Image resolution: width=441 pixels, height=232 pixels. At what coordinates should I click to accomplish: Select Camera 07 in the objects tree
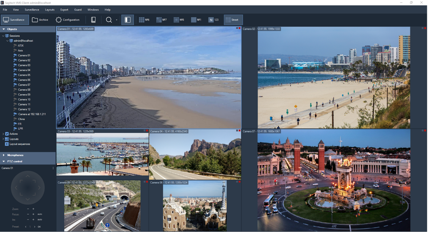tap(24, 85)
